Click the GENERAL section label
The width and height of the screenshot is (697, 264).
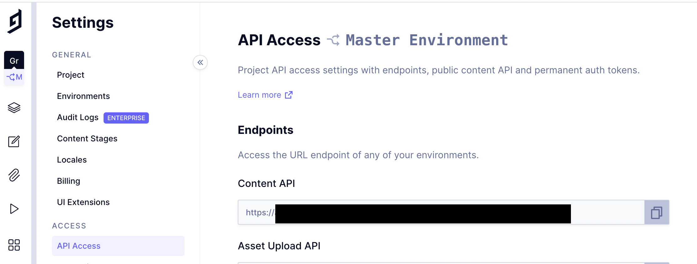pyautogui.click(x=72, y=55)
